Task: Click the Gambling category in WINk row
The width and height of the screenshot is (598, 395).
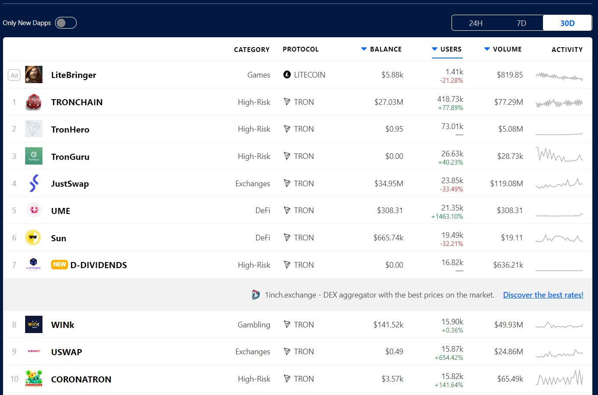Action: pos(254,325)
